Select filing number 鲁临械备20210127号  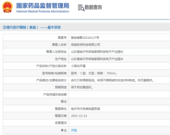click(85, 38)
